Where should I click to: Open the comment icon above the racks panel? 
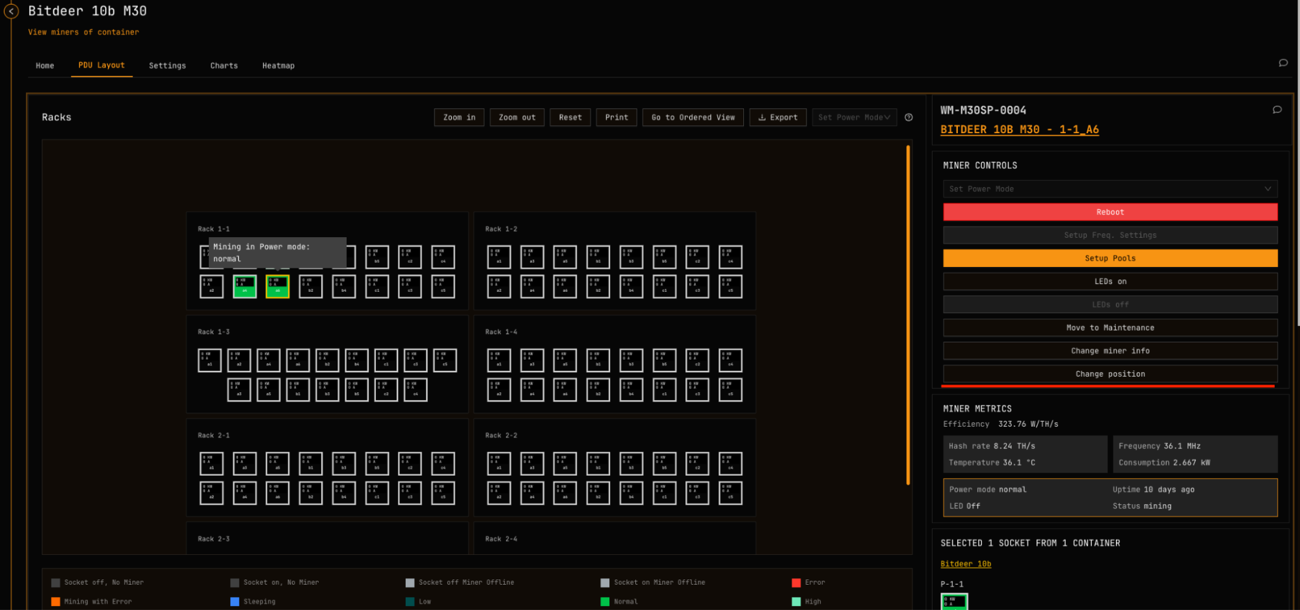[x=1282, y=63]
